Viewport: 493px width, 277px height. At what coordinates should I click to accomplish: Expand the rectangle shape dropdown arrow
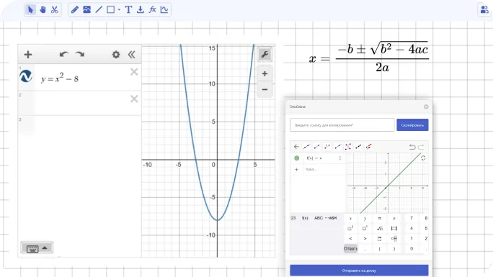click(119, 10)
